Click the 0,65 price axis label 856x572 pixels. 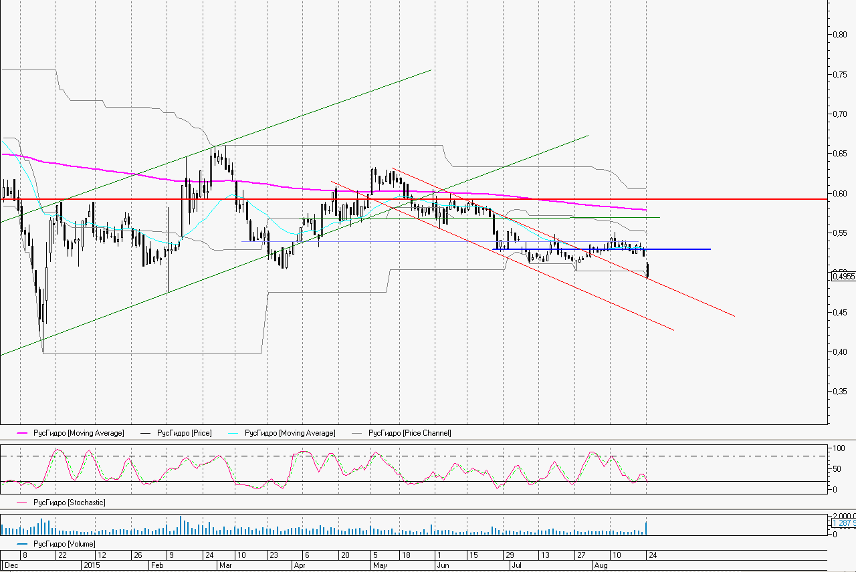click(839, 154)
